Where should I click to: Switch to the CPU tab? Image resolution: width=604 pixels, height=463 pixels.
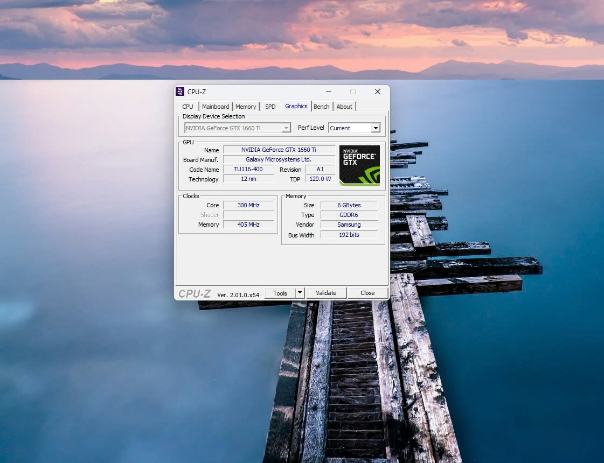tap(188, 107)
